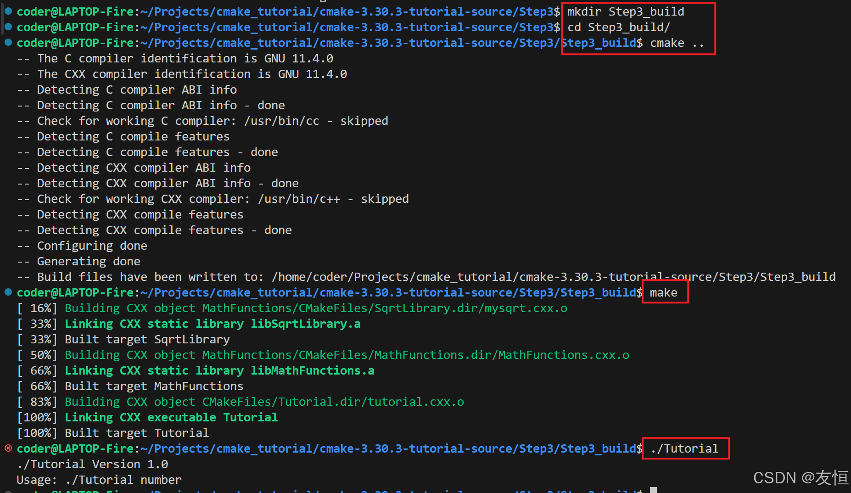Click the './Tutorial' command text
This screenshot has height=493, width=851.
tap(684, 448)
